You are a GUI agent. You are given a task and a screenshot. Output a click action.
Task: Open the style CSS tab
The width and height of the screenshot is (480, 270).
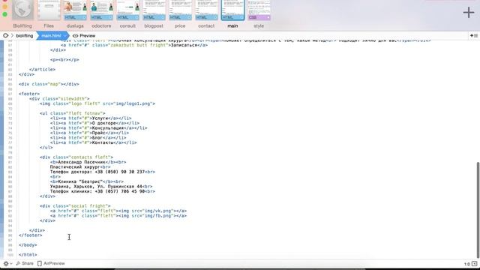[259, 10]
